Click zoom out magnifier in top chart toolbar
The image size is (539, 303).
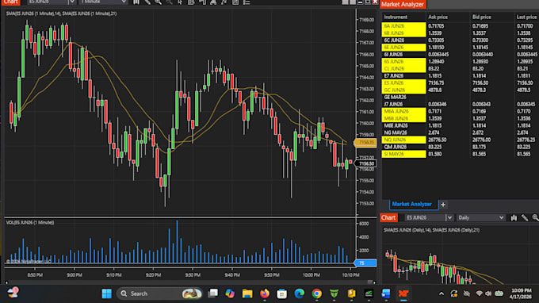[x=169, y=2]
